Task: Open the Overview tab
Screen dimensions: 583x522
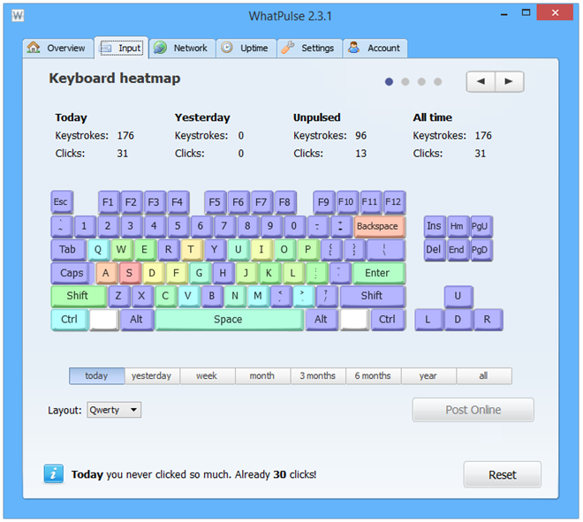Action: 57,48
